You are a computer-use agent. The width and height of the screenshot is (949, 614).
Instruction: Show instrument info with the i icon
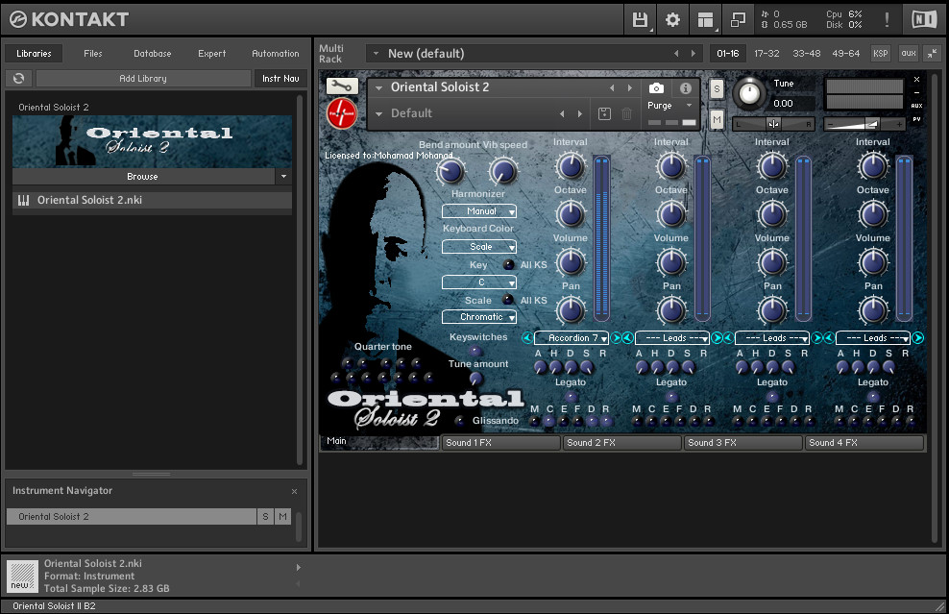685,88
